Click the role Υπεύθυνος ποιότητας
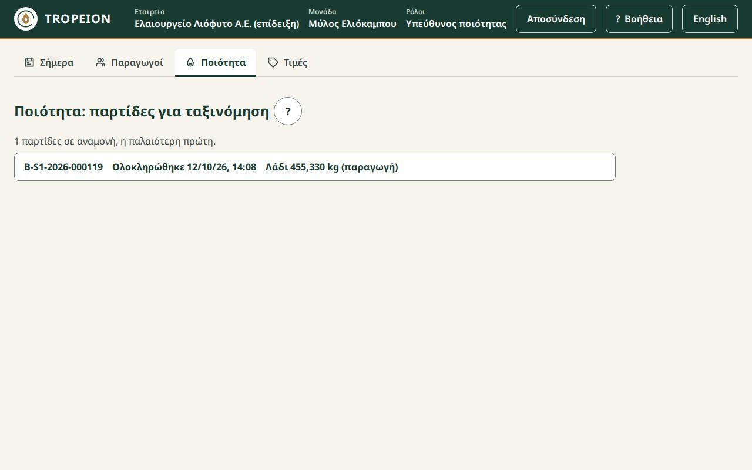Viewport: 752px width, 470px height. point(456,24)
